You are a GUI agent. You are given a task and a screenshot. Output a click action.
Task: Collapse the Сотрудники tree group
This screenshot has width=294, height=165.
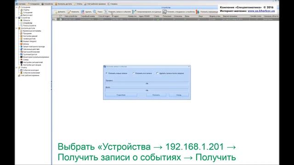coord(17,7)
